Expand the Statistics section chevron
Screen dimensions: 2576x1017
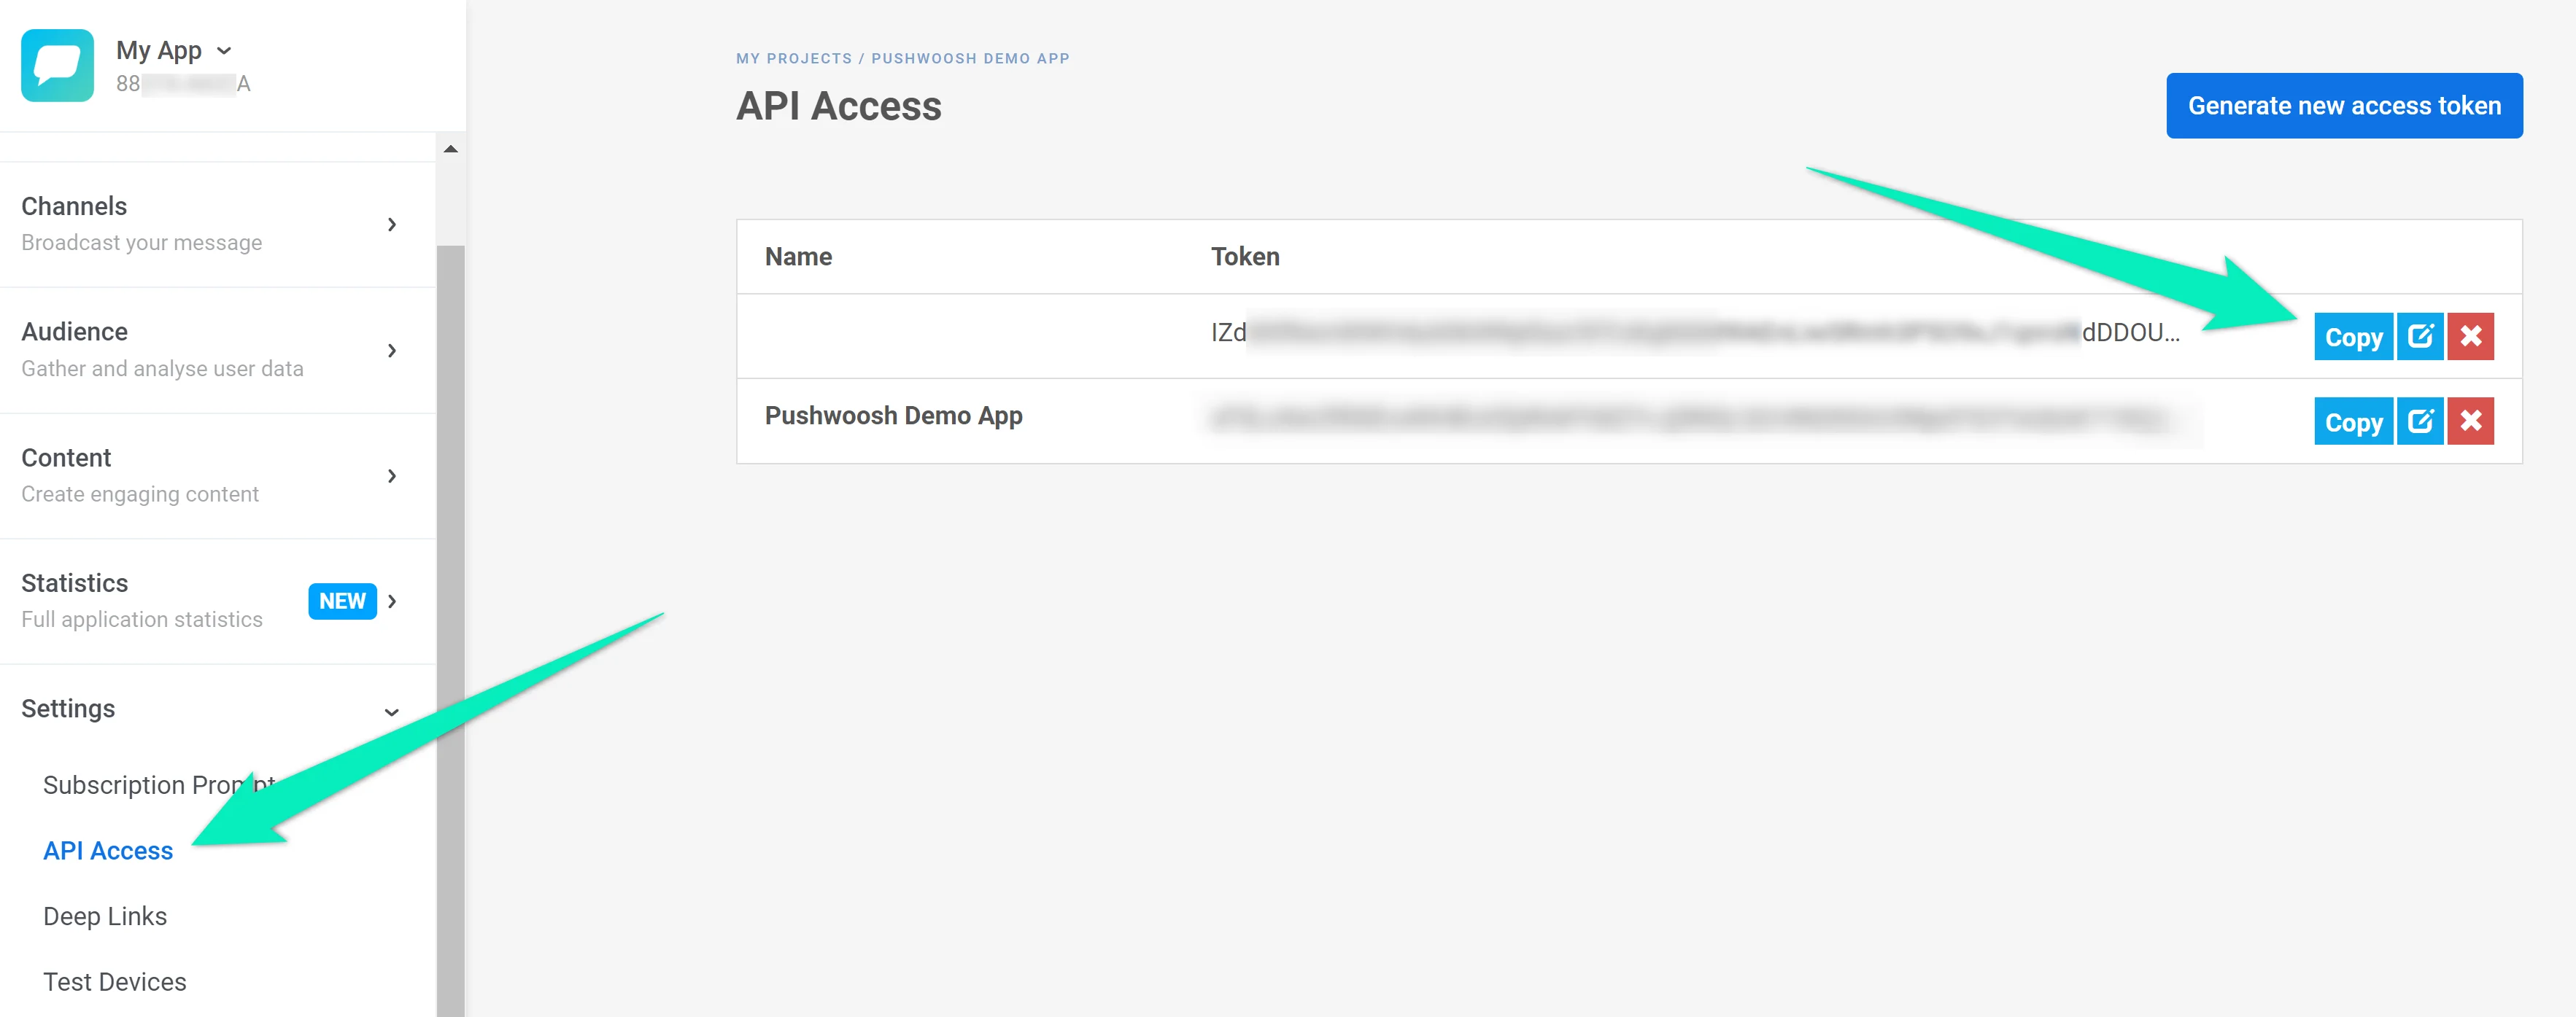click(392, 601)
